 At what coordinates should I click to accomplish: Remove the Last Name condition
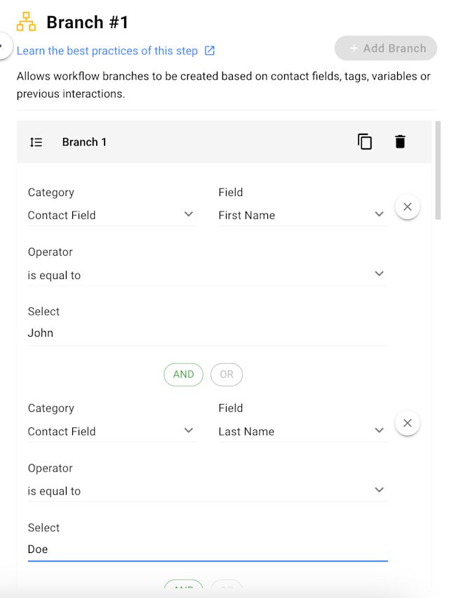tap(408, 423)
